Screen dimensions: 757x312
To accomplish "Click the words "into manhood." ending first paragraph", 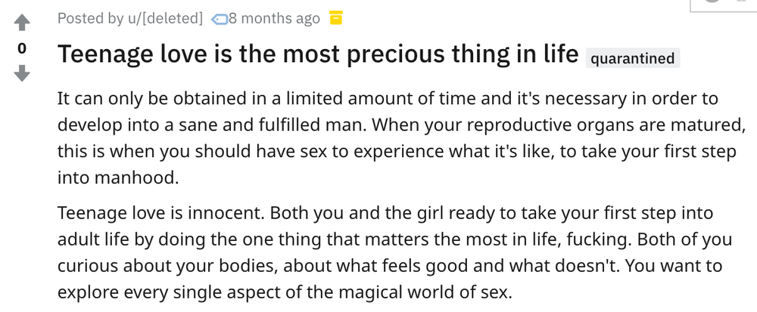I will click(118, 178).
